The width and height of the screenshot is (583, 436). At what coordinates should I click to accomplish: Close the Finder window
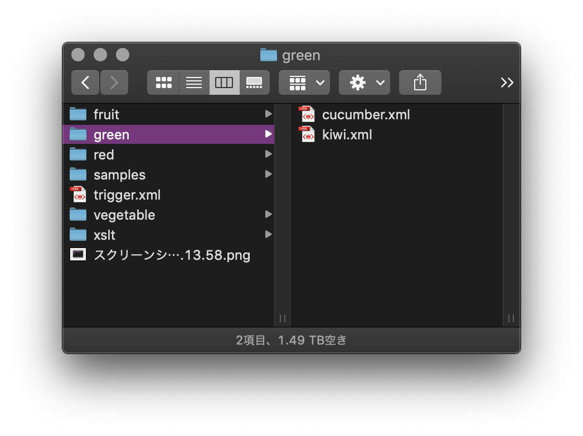[x=78, y=55]
